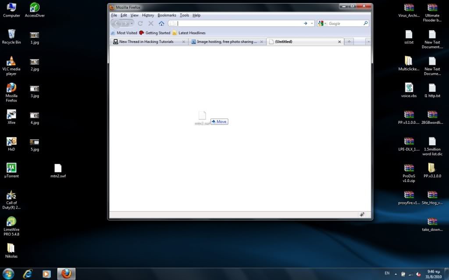Open the search engine selector dropdown
Screen dimensions: 449x280
coord(322,24)
